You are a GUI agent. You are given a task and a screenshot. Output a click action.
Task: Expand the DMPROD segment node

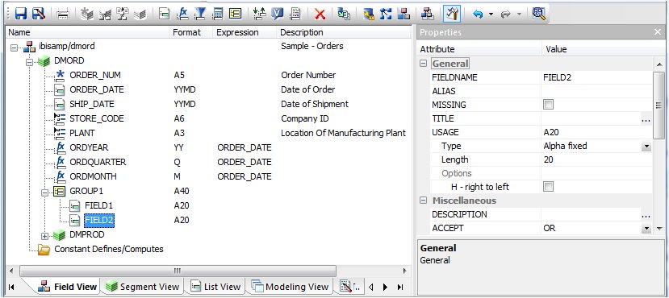point(44,236)
